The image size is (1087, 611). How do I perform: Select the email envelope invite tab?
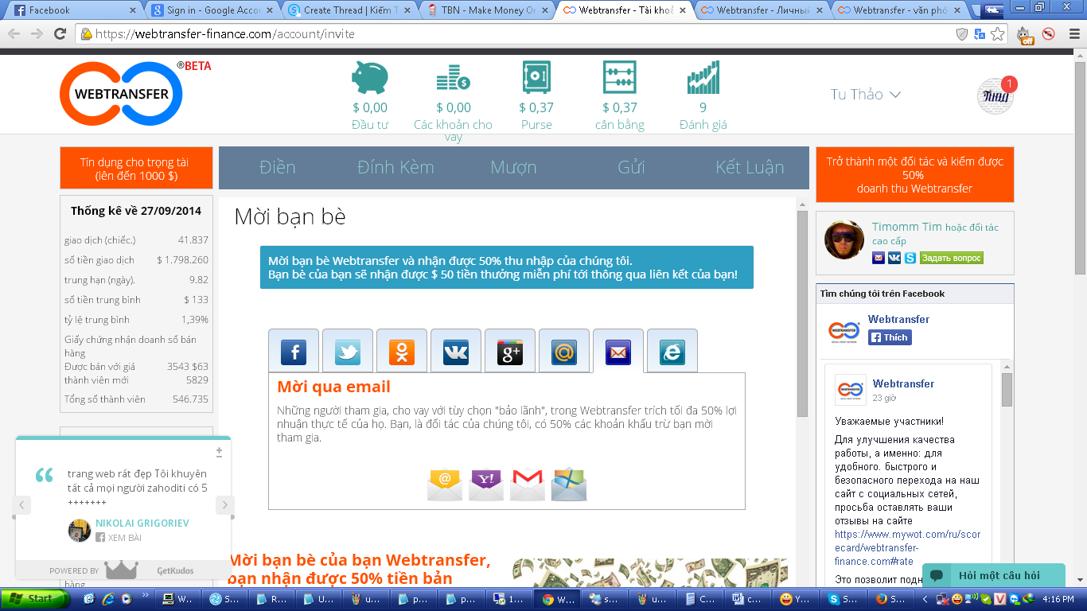[618, 351]
